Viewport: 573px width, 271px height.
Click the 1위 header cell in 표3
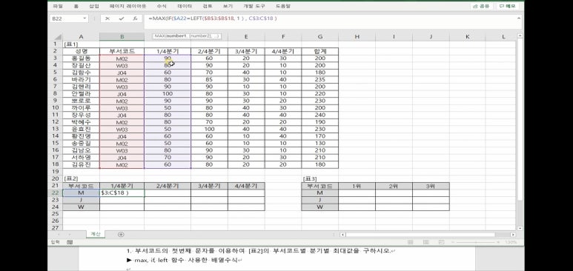click(357, 186)
